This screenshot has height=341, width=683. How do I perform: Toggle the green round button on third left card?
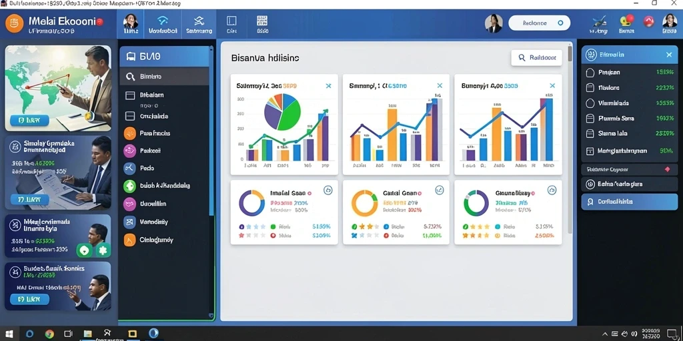[x=84, y=250]
